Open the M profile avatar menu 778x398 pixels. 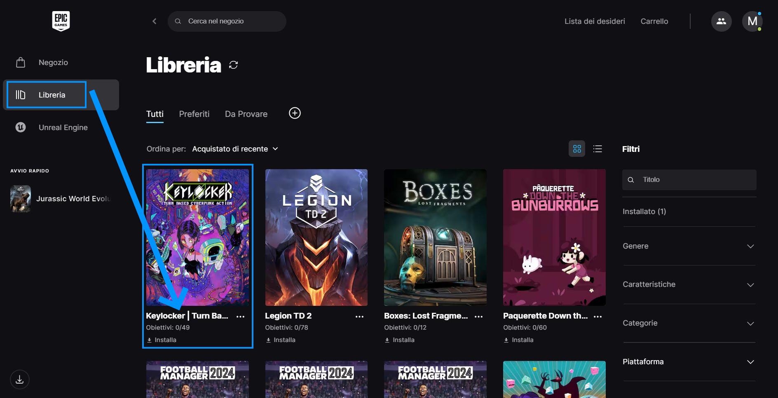(752, 21)
